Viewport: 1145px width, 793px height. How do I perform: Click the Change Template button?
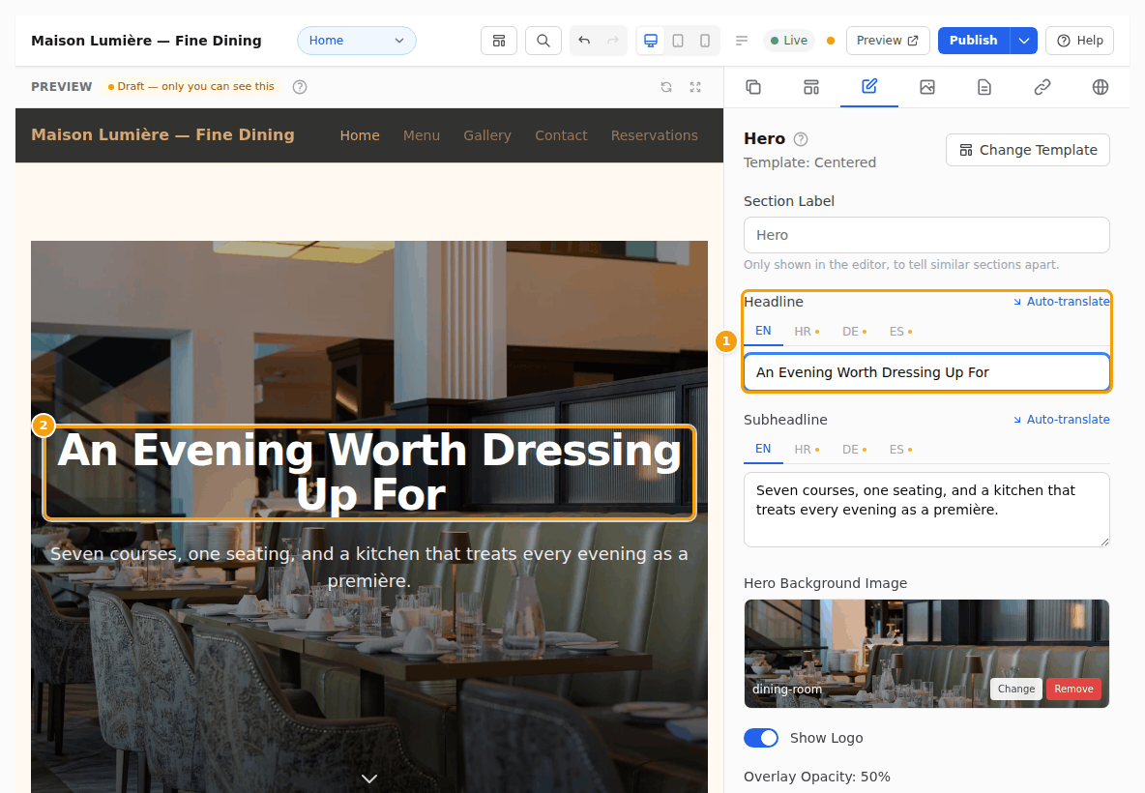tap(1028, 150)
